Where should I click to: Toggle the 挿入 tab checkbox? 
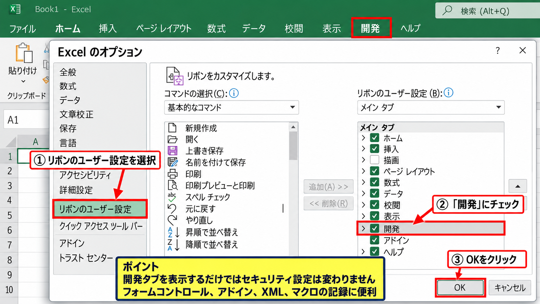375,149
